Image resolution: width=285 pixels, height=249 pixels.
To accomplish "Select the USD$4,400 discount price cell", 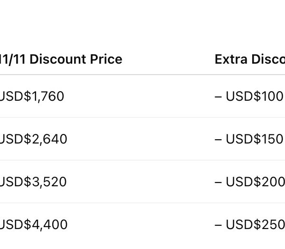I will click(33, 224).
